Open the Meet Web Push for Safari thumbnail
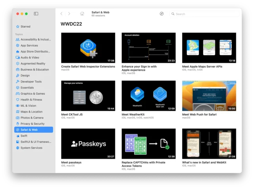The width and height of the screenshot is (254, 189). point(209,96)
